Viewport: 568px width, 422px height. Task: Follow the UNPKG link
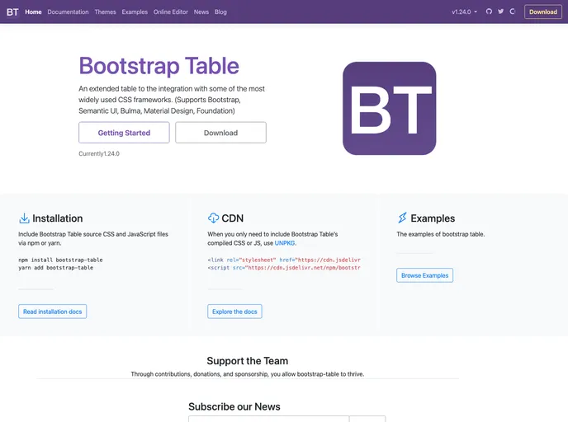[x=285, y=243]
